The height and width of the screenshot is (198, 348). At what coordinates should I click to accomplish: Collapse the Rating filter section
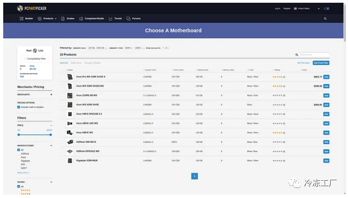[x=51, y=182]
